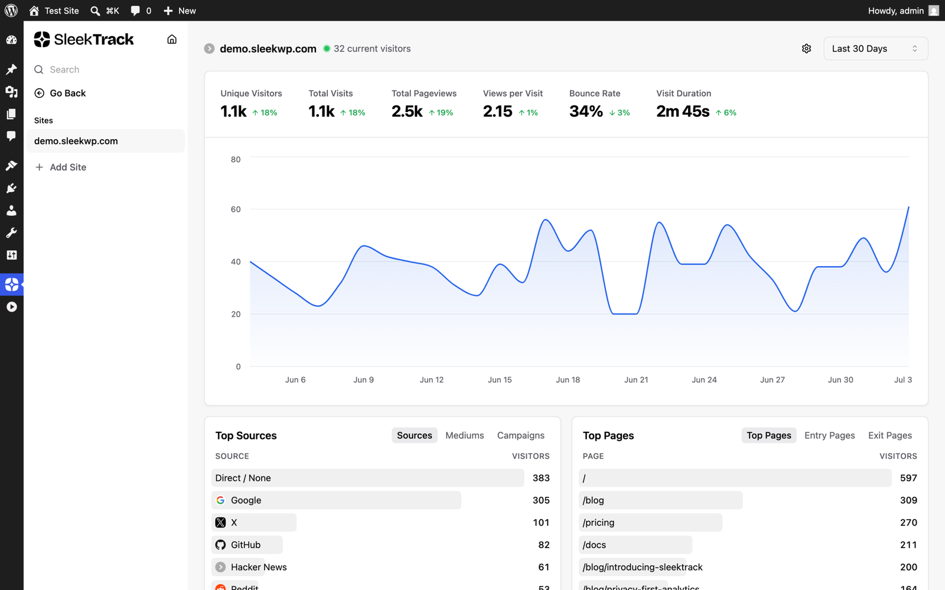945x590 pixels.
Task: Click the /pricing page row
Action: (x=750, y=523)
